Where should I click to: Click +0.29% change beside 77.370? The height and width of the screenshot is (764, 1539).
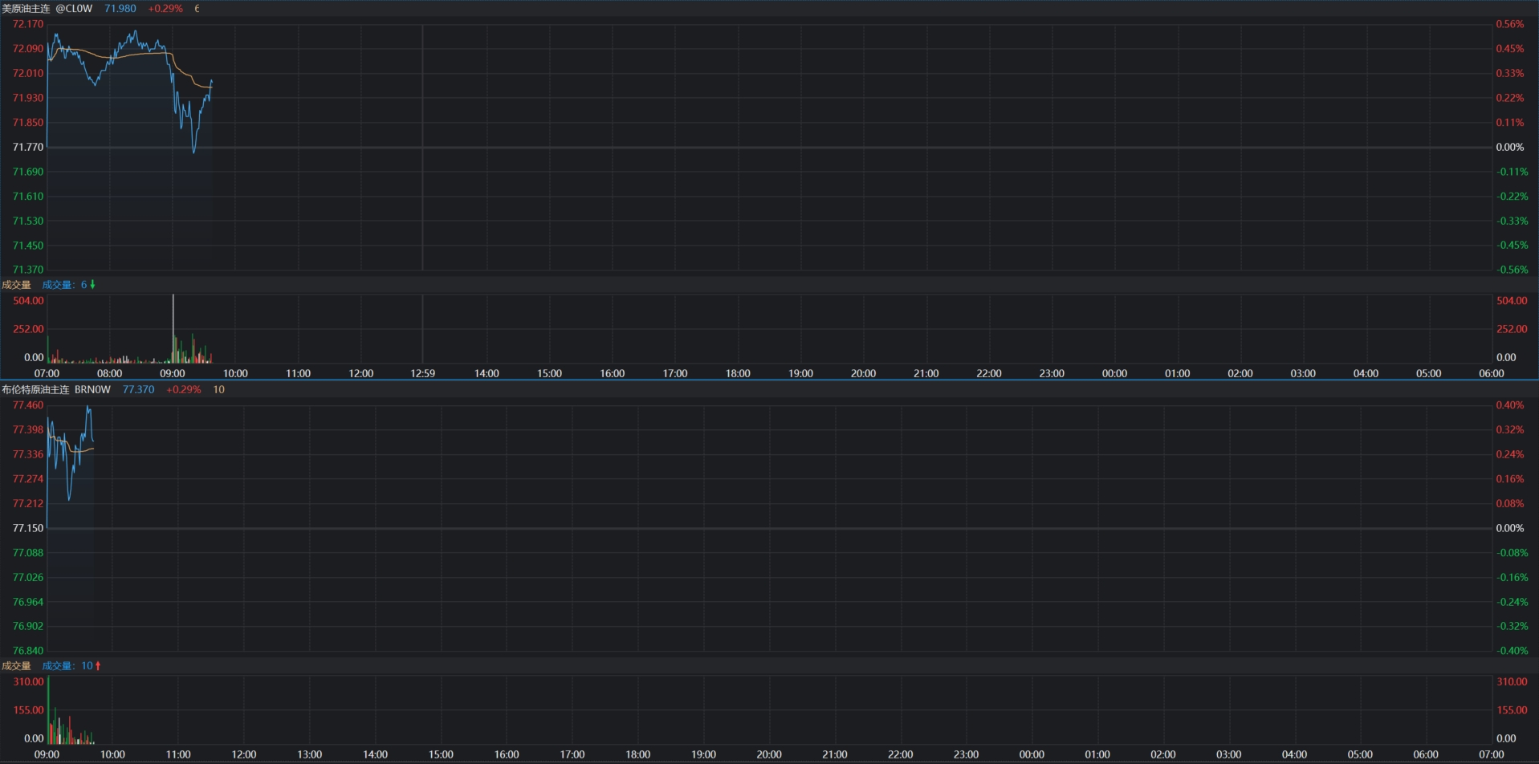pyautogui.click(x=184, y=389)
